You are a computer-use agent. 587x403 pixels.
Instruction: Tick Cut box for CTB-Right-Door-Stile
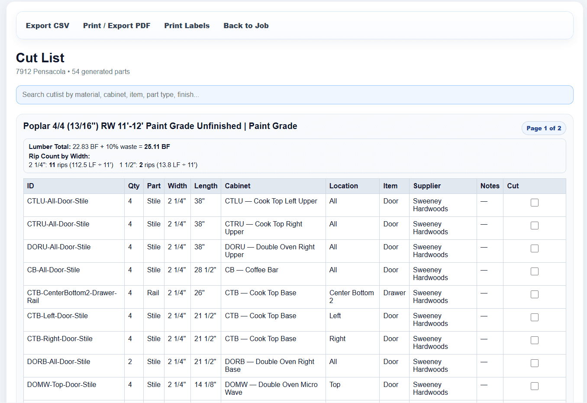tap(535, 340)
